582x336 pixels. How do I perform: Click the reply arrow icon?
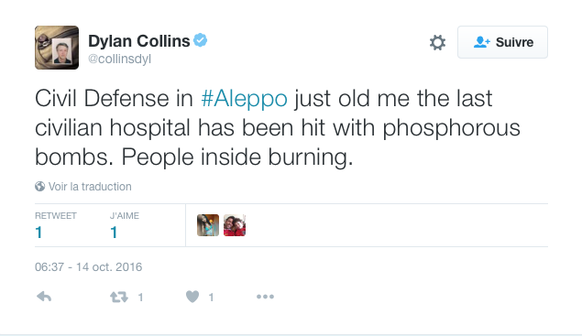[44, 297]
